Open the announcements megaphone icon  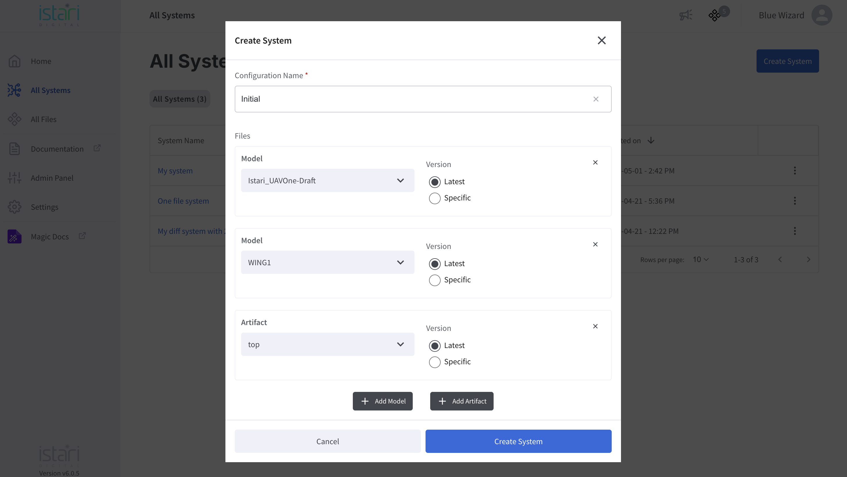686,15
